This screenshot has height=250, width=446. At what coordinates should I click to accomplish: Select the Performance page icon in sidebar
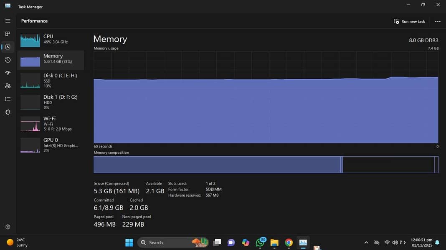(x=8, y=47)
